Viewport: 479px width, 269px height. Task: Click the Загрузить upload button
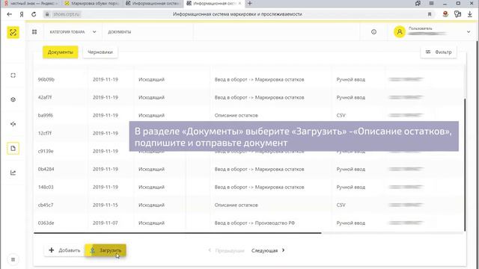tap(106, 250)
